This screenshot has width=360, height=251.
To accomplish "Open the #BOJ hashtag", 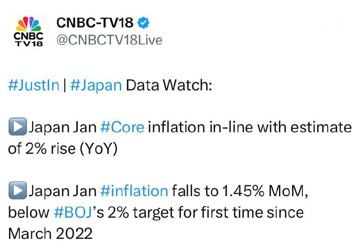I will pyautogui.click(x=75, y=212).
